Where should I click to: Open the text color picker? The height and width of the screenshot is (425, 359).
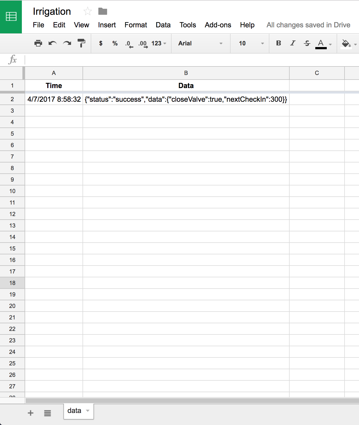pyautogui.click(x=323, y=44)
